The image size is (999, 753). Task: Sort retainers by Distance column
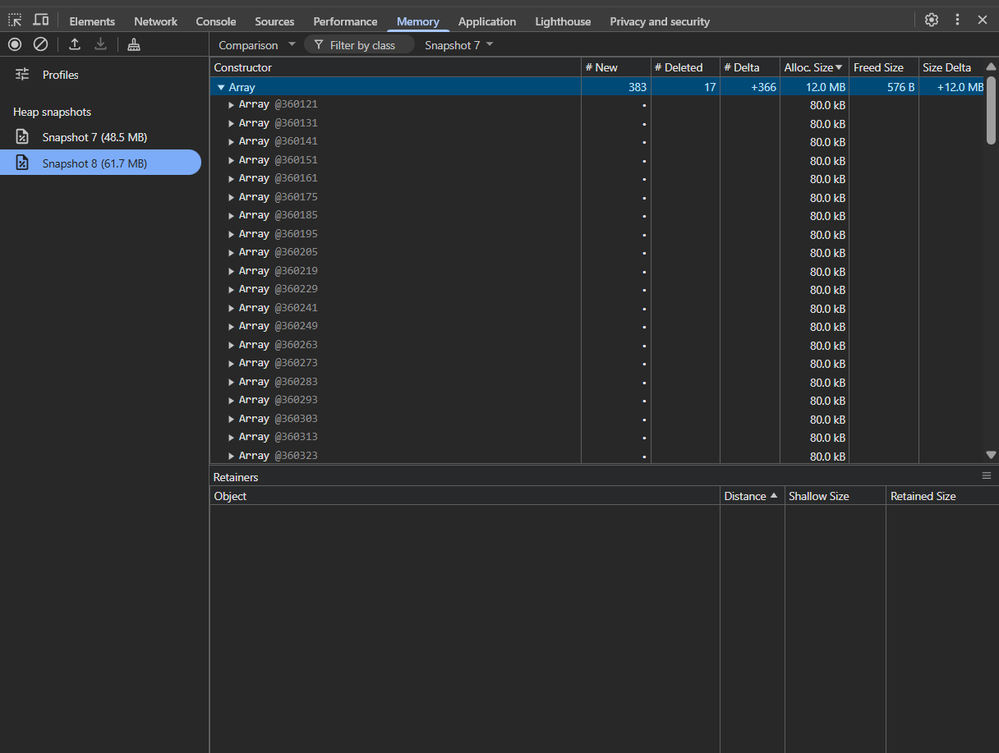pyautogui.click(x=752, y=496)
